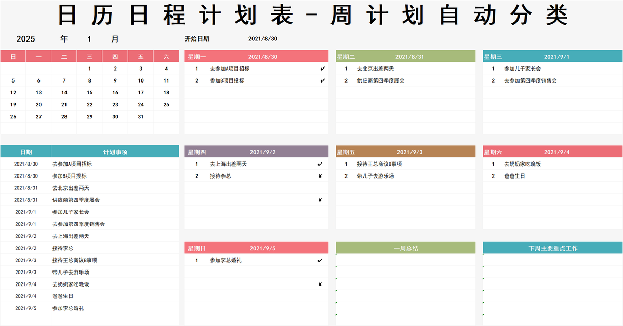Select 参加B项目投标 in the 计划事项 list
This screenshot has width=623, height=326.
click(x=70, y=176)
